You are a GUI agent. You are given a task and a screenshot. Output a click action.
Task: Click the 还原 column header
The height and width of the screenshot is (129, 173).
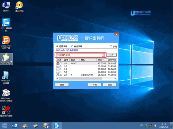tap(60, 60)
